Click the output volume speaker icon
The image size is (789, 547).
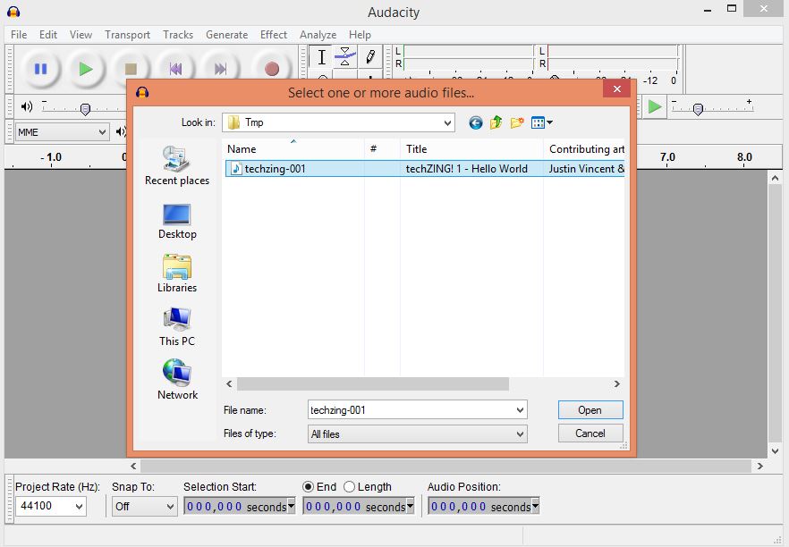26,106
